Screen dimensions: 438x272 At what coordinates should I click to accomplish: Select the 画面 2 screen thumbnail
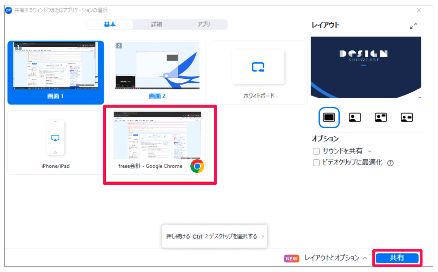157,73
